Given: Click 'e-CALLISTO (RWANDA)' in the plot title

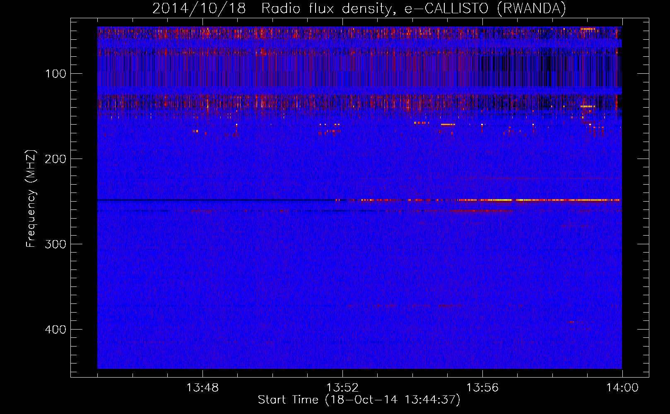Looking at the screenshot, I should tap(485, 8).
